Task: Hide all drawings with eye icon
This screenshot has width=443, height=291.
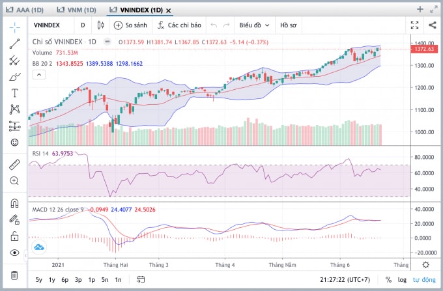Action: pyautogui.click(x=15, y=253)
